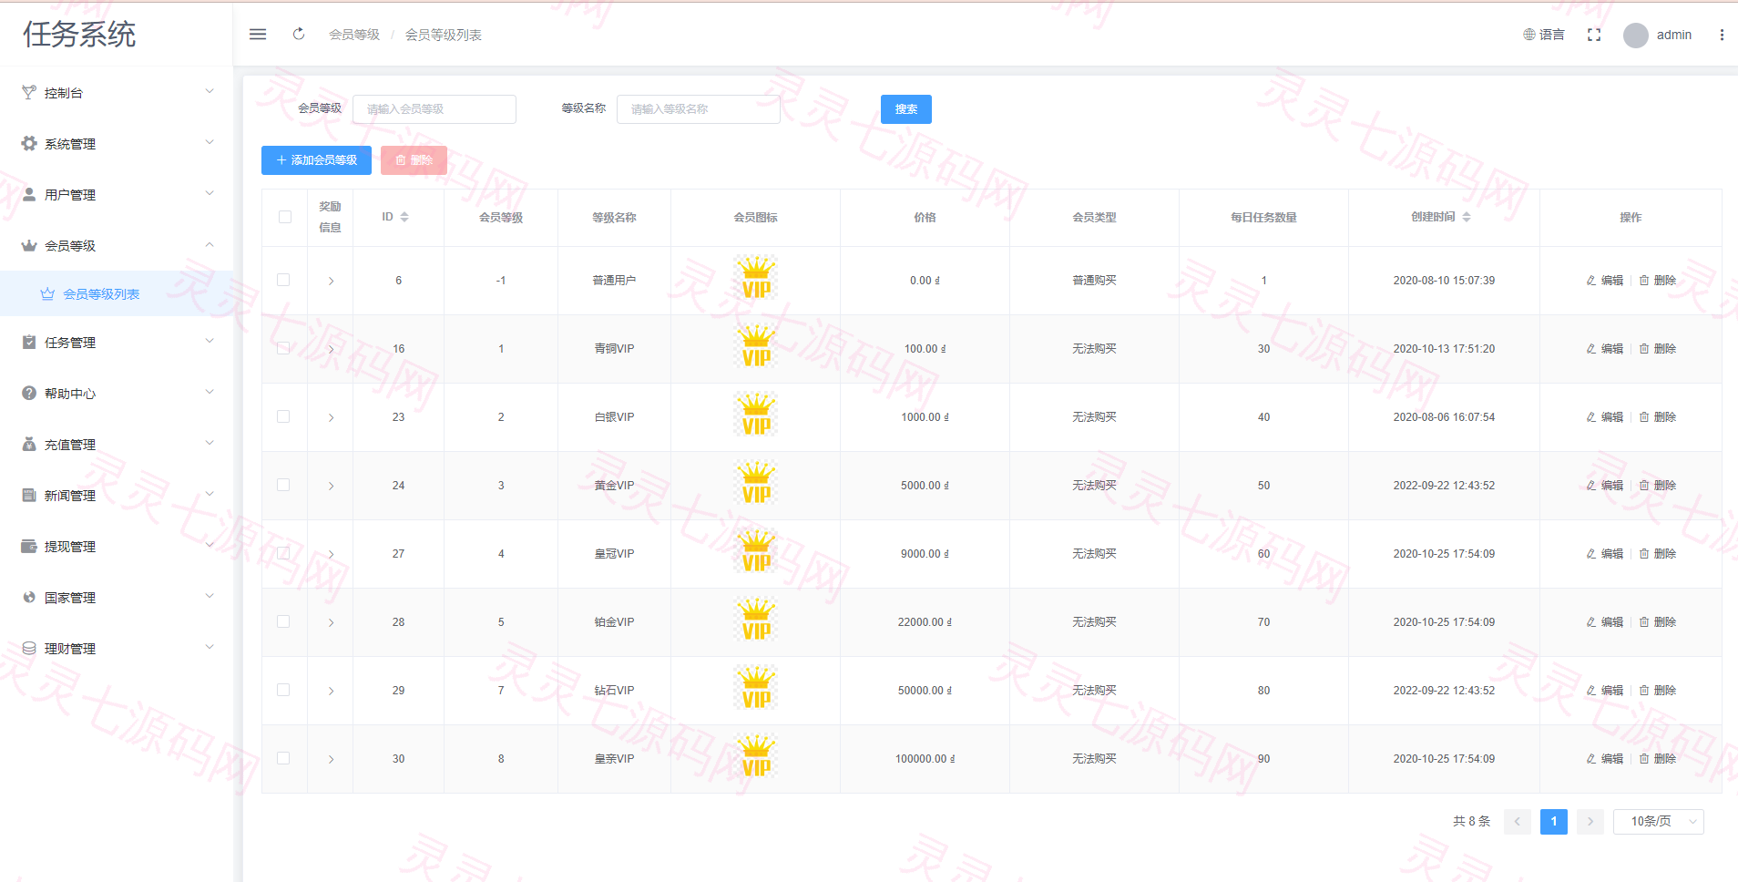
Task: Edit the 普通用户 level row
Action: (x=1605, y=281)
